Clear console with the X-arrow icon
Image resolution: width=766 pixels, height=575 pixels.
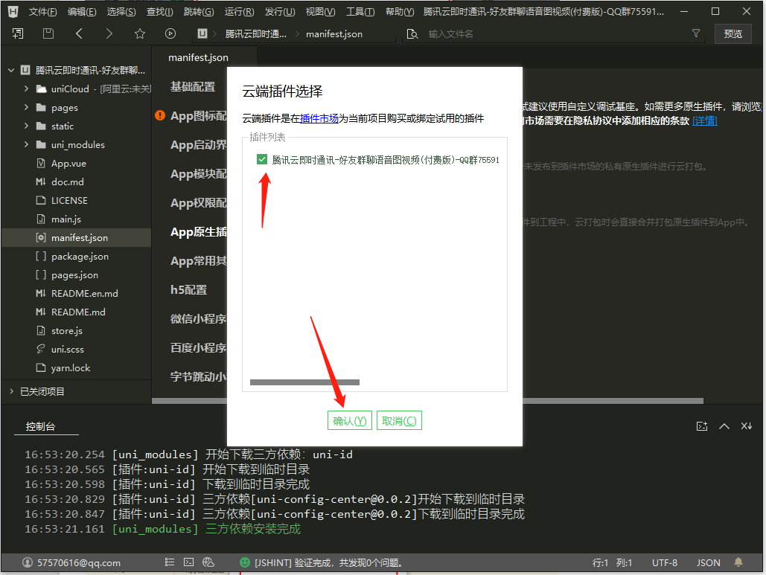pyautogui.click(x=747, y=426)
